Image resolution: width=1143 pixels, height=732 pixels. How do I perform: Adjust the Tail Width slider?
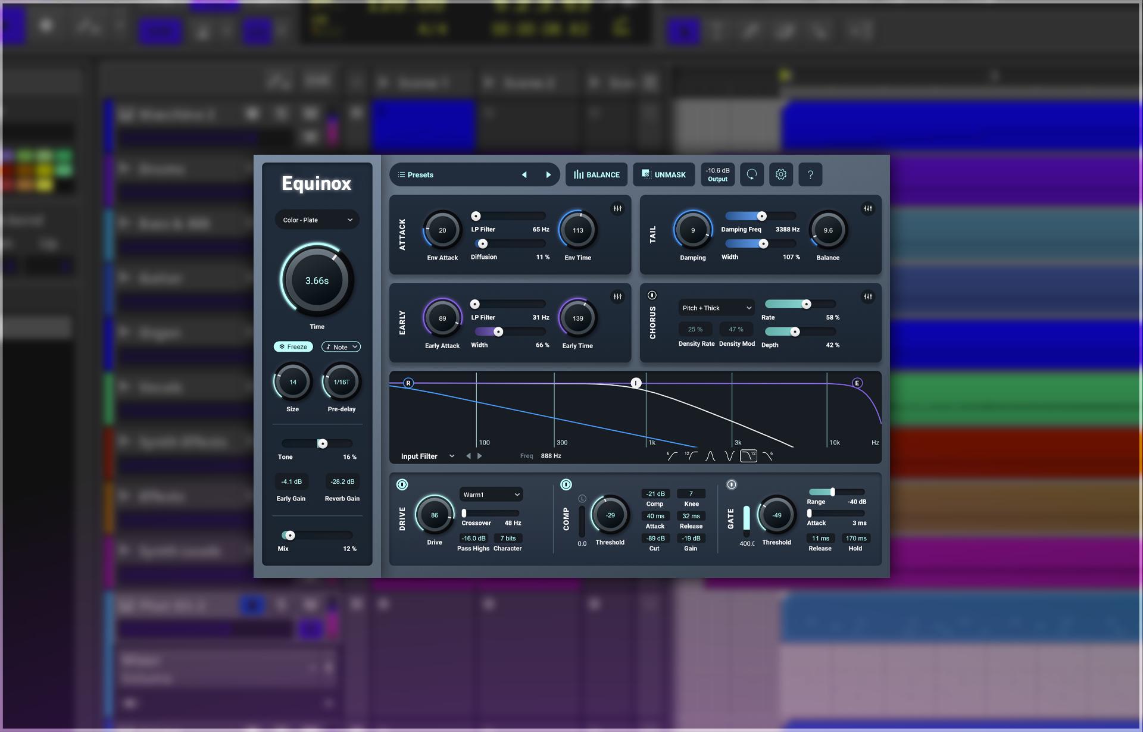point(761,243)
